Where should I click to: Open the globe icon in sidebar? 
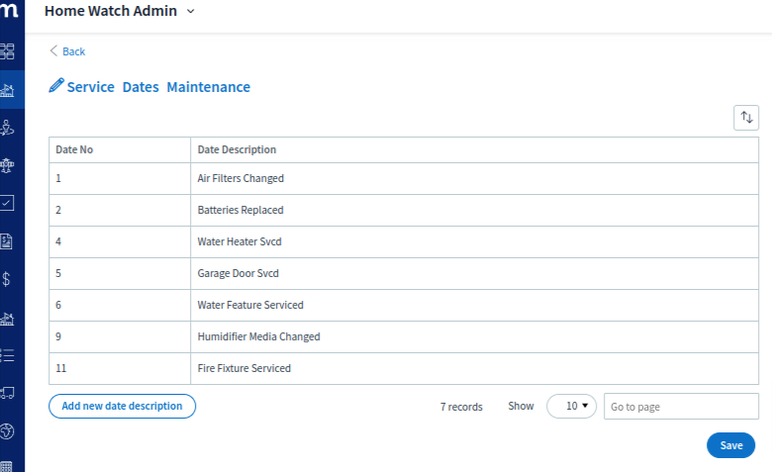coord(7,431)
